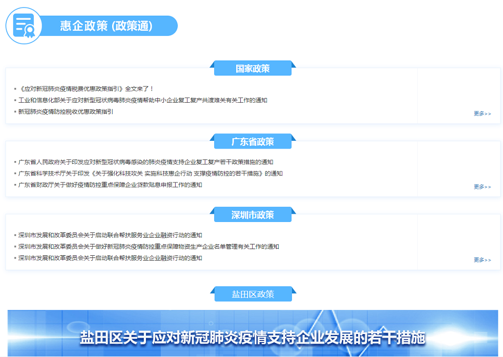This screenshot has width=503, height=357.
Task: Click the policy document certificate icon
Action: click(x=24, y=26)
